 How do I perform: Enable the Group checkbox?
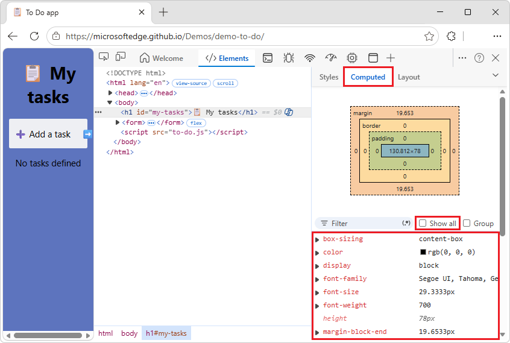467,223
